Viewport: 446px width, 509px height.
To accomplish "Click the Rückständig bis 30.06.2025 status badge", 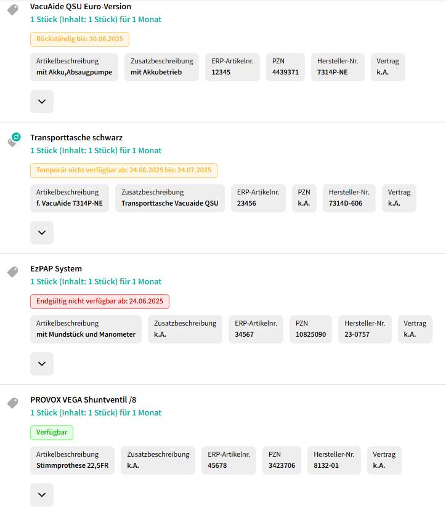I will coord(79,39).
